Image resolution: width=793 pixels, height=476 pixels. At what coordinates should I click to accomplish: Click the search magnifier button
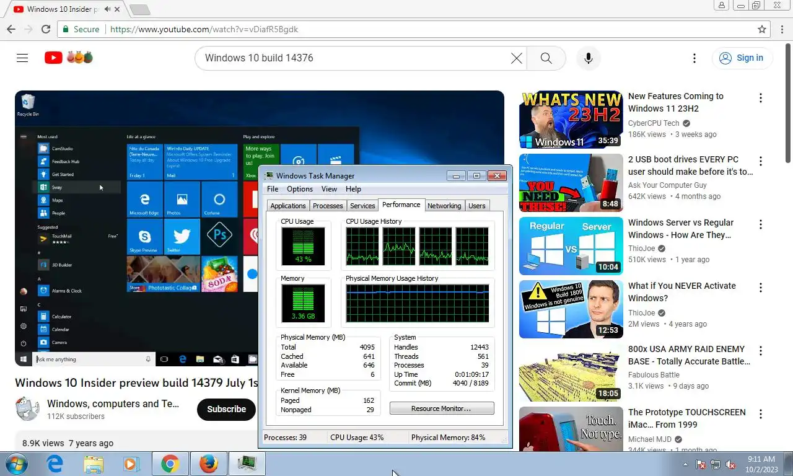click(x=546, y=58)
